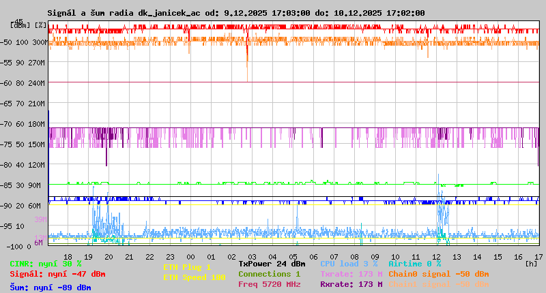The height and width of the screenshot is (293, 546).
Task: Click the 'ETH Plug 1' legend label
Action: [187, 267]
